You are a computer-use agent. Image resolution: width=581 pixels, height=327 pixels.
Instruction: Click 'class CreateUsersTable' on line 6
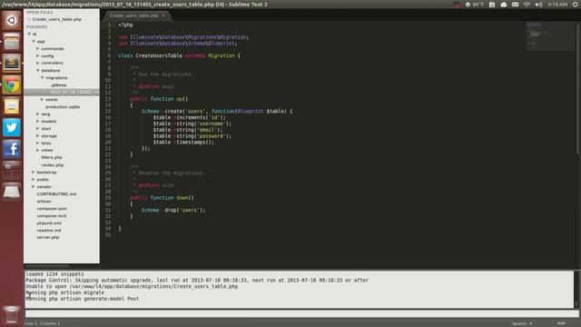150,55
